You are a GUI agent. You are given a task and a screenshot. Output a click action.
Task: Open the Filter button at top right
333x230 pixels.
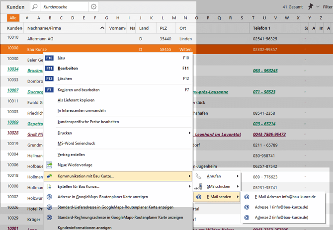click(328, 7)
